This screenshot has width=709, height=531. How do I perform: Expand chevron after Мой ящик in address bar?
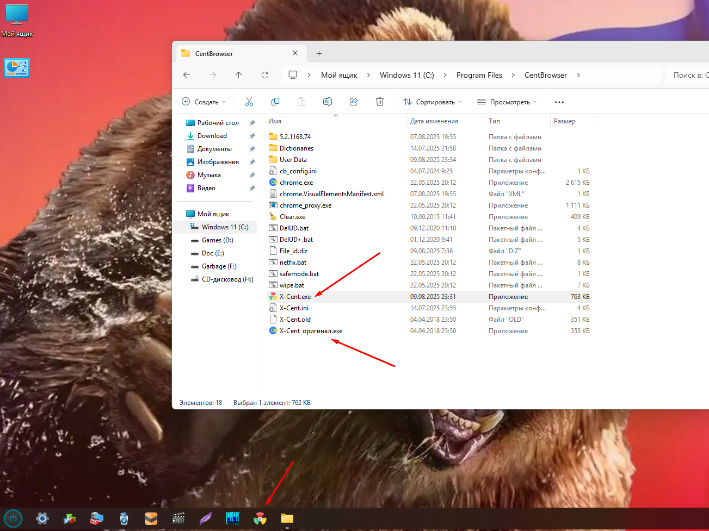click(368, 75)
